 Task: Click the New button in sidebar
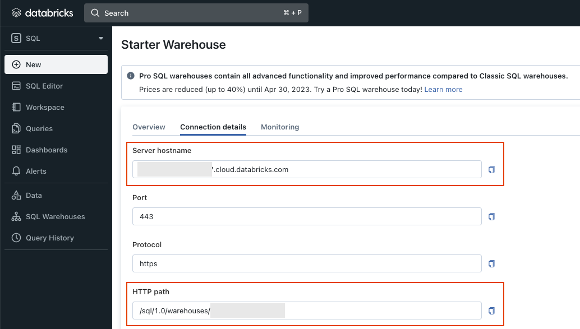point(56,64)
